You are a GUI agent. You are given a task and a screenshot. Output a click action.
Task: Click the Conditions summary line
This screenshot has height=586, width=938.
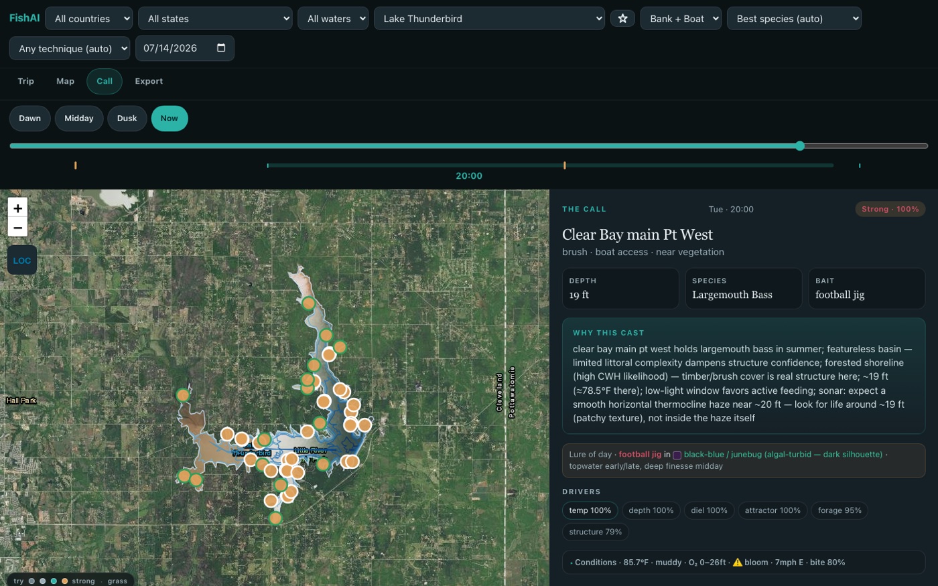tap(744, 563)
